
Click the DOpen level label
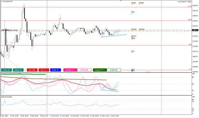point(134,29)
